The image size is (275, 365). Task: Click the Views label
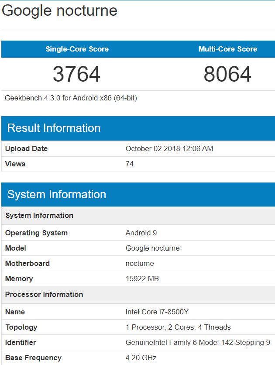(x=15, y=164)
